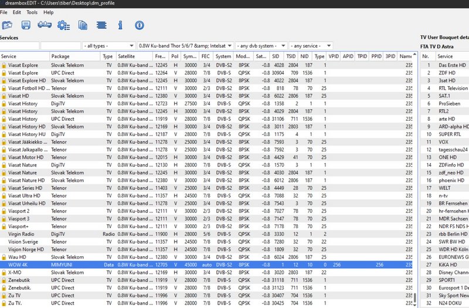The width and height of the screenshot is (469, 308).
Task: Sort by FEC column header
Action: tap(206, 56)
